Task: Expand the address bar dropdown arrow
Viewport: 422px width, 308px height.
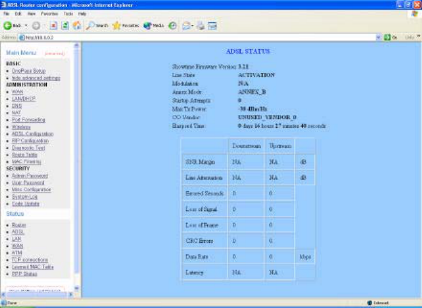Action: pos(379,38)
